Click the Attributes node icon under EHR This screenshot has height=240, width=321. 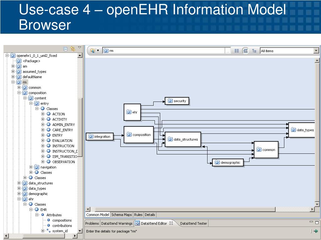[43, 215]
